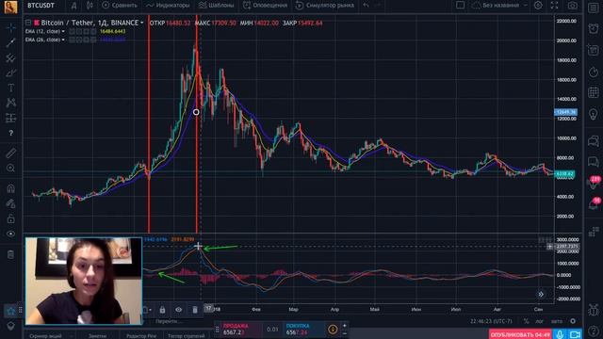Switch to the Редактор Pine tab
The height and width of the screenshot is (339, 603).
(141, 335)
